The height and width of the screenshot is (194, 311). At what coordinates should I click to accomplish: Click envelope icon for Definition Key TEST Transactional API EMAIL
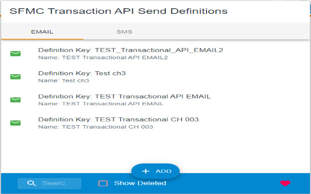click(x=16, y=100)
